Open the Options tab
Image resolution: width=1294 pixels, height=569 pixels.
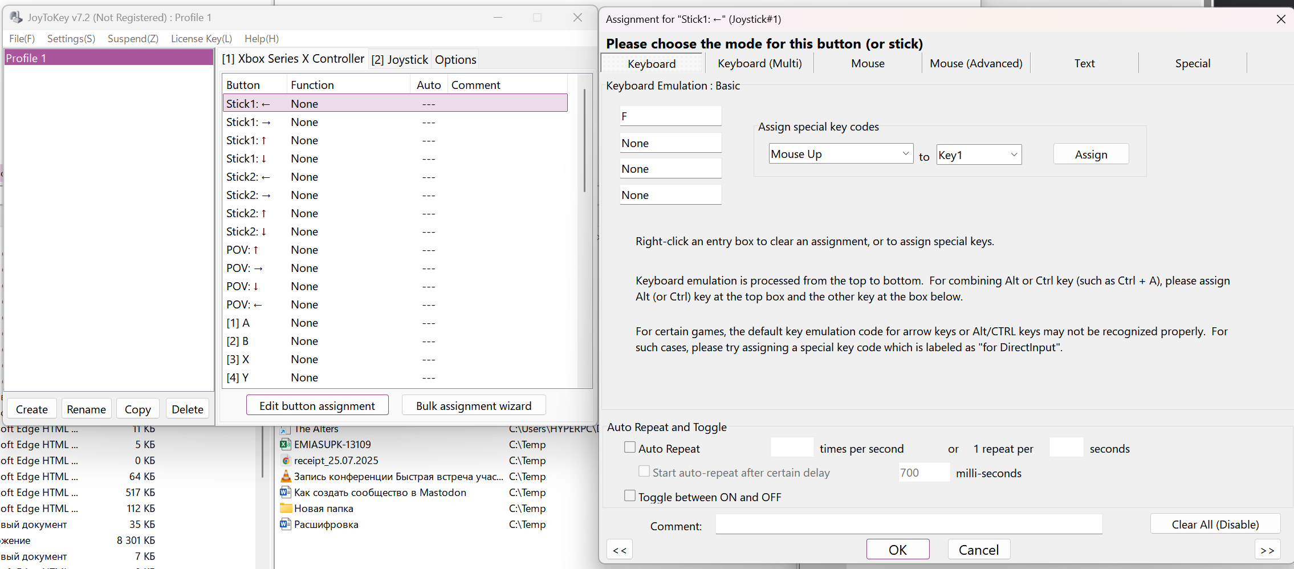[455, 59]
